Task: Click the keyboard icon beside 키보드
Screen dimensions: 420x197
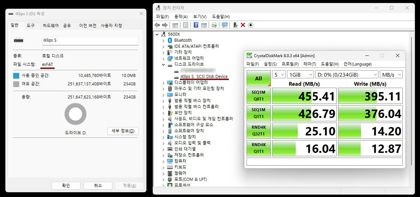Action: pyautogui.click(x=170, y=167)
